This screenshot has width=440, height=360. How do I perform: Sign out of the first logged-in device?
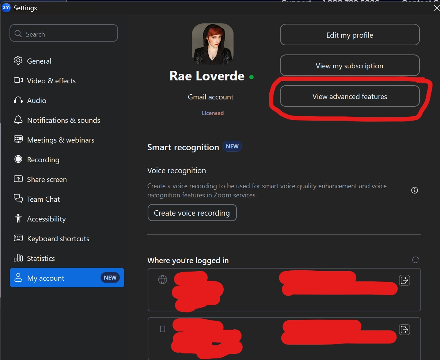[404, 280]
